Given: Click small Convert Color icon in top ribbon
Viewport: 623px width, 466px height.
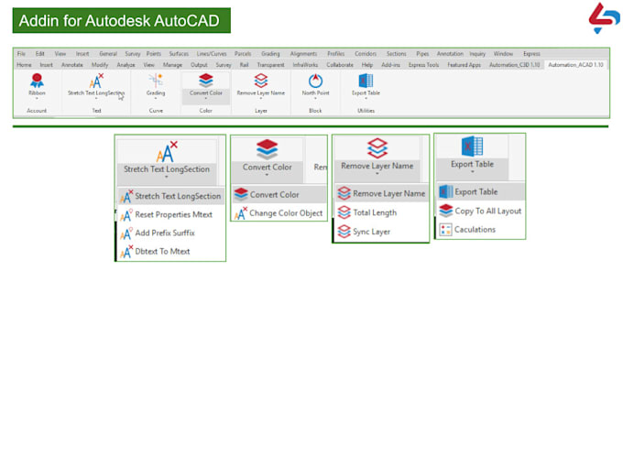Looking at the screenshot, I should coord(206,81).
